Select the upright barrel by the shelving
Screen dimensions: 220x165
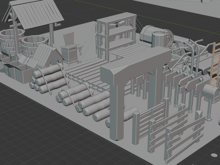tap(159, 39)
